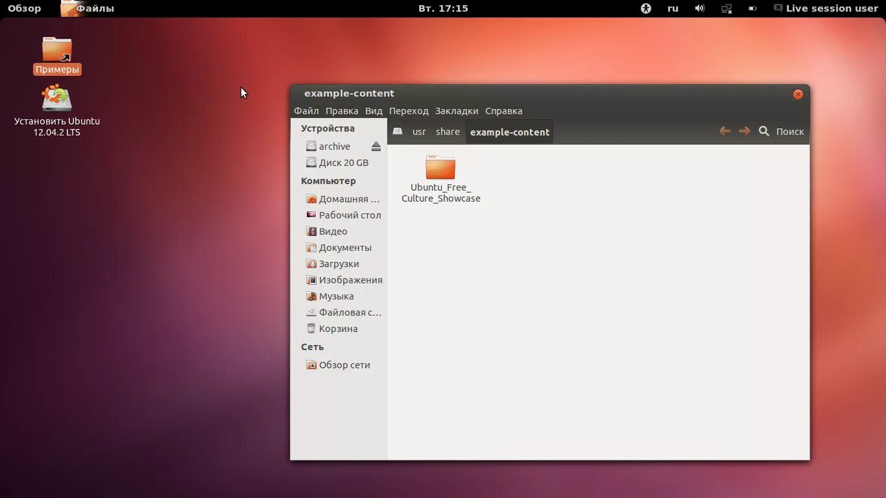Open the Вид menu
This screenshot has height=498, width=886.
(374, 111)
